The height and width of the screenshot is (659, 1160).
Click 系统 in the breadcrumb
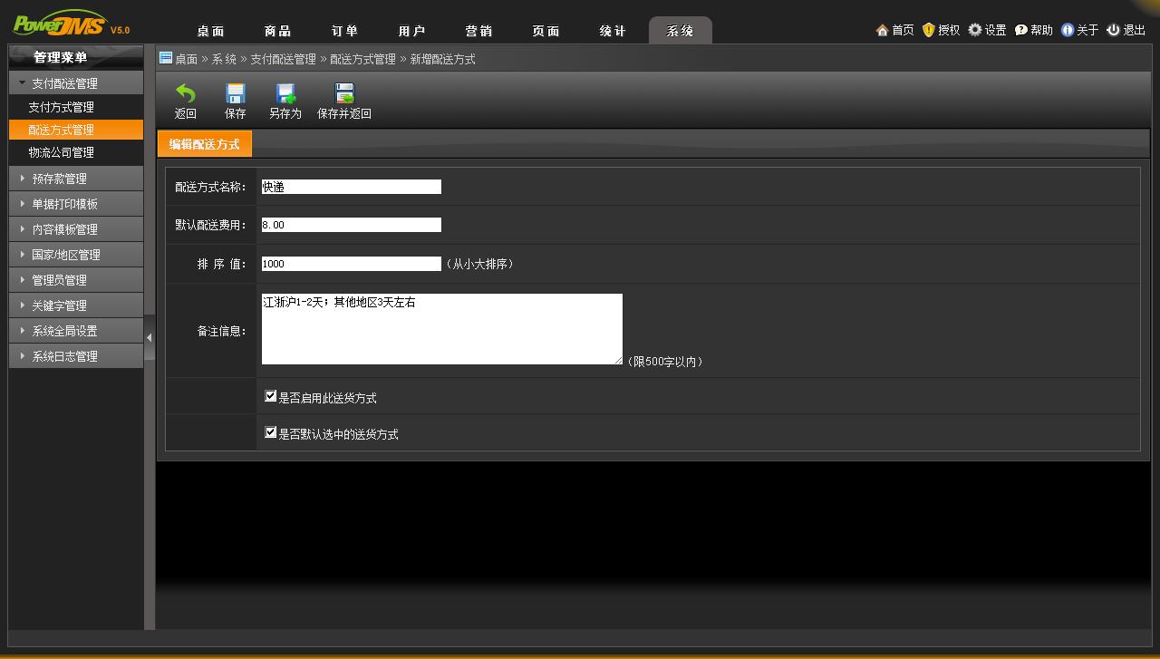[224, 59]
